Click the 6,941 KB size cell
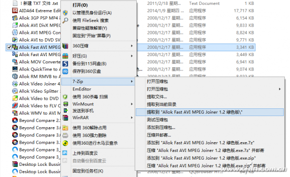 (245, 62)
